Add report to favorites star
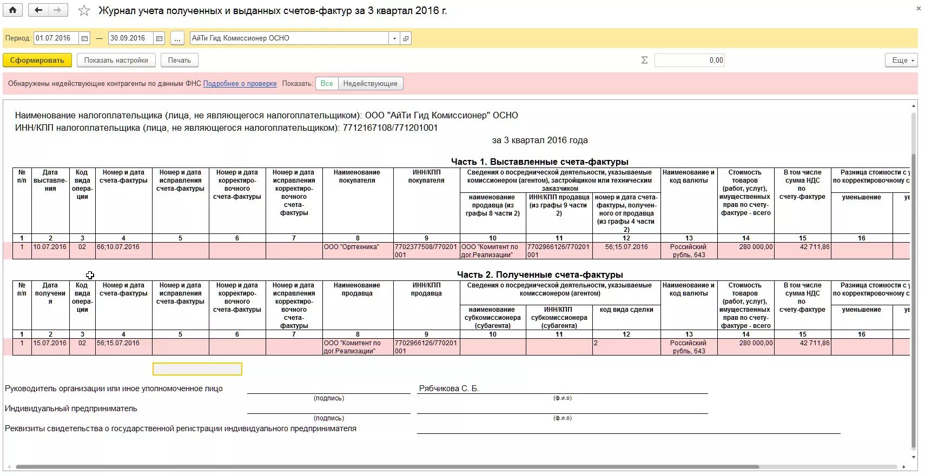 pos(84,11)
